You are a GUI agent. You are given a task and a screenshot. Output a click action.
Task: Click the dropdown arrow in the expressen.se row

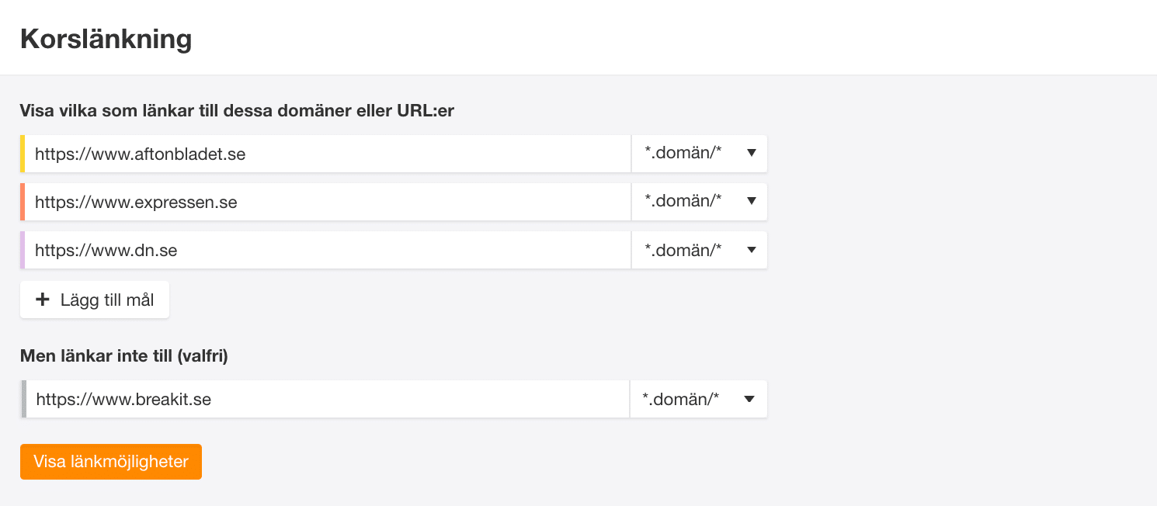pyautogui.click(x=751, y=202)
